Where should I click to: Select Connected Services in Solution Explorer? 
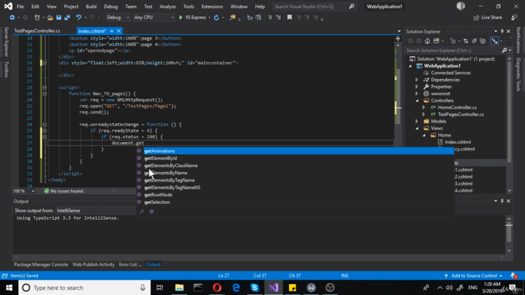pyautogui.click(x=450, y=72)
